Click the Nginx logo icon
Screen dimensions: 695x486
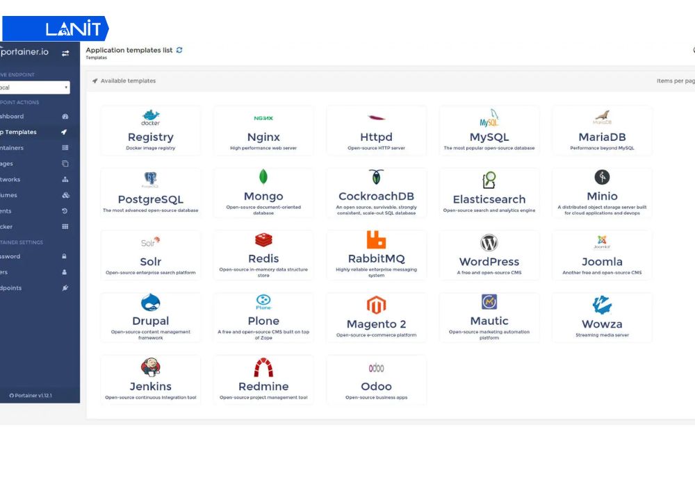[x=263, y=118]
